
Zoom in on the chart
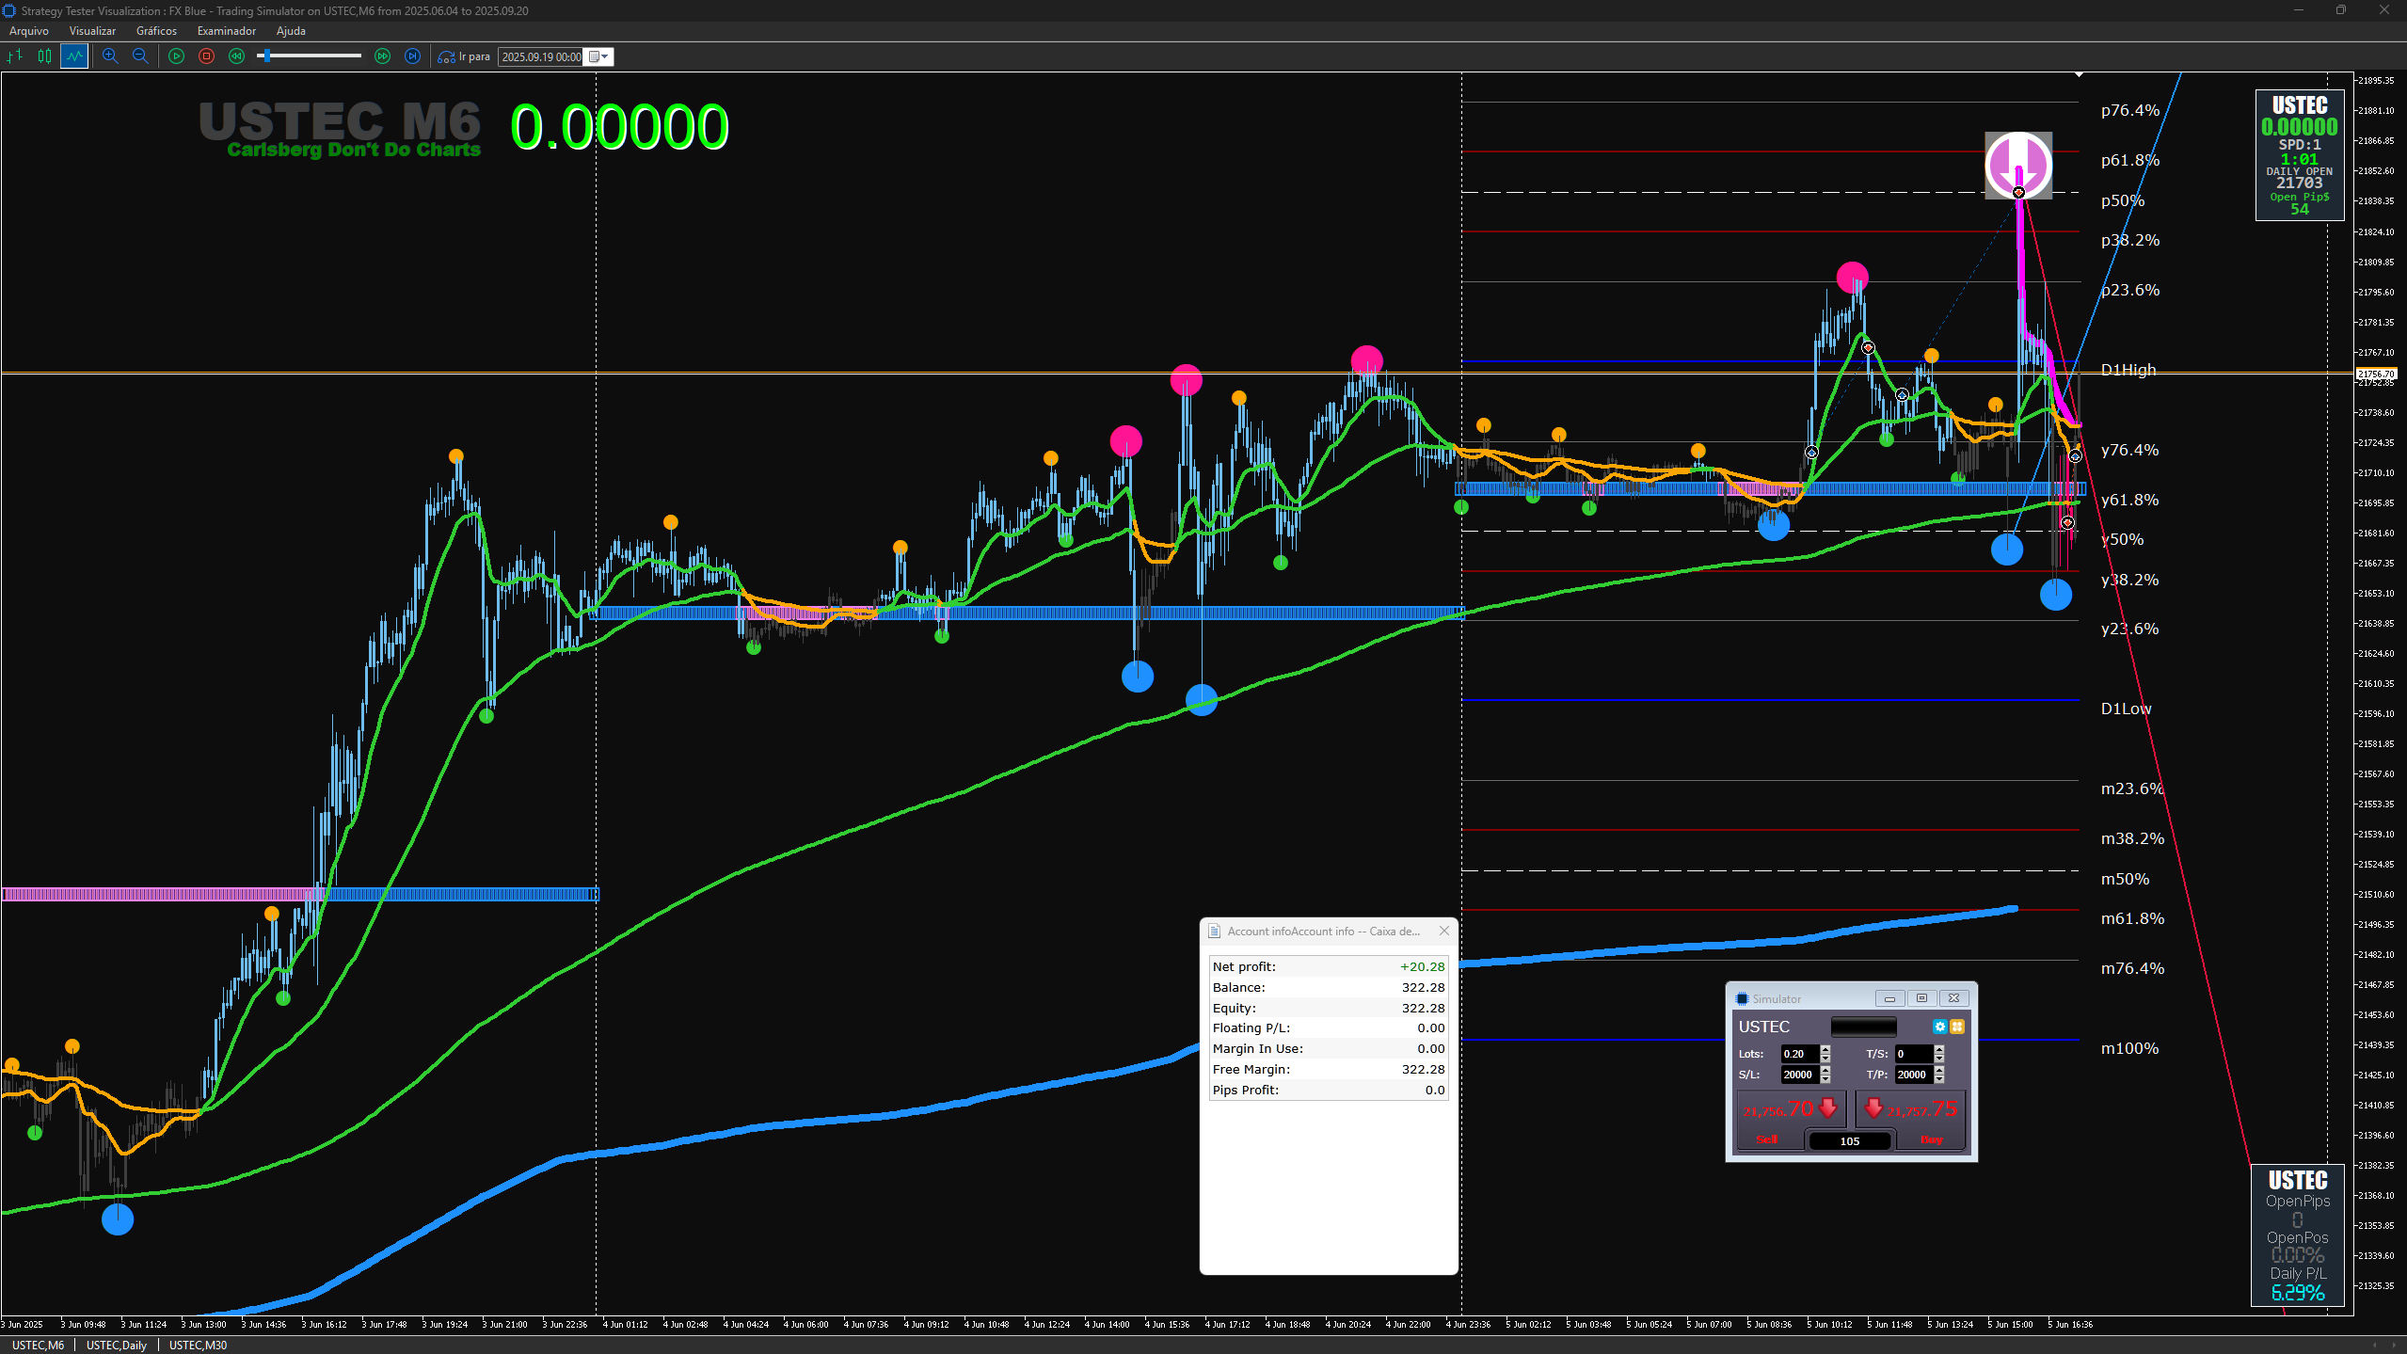click(x=110, y=56)
